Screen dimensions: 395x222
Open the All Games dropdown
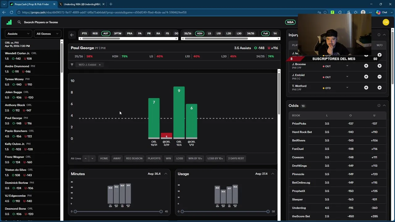coord(47,34)
